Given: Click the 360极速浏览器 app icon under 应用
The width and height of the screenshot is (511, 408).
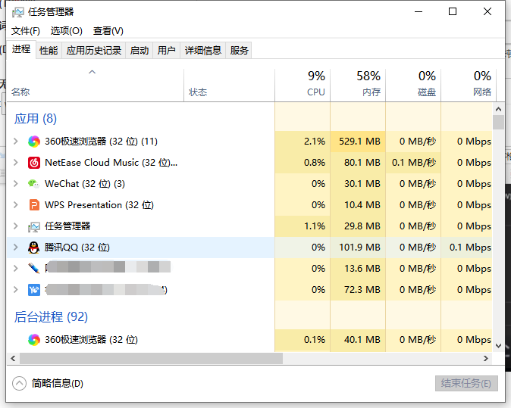Looking at the screenshot, I should pyautogui.click(x=34, y=142).
